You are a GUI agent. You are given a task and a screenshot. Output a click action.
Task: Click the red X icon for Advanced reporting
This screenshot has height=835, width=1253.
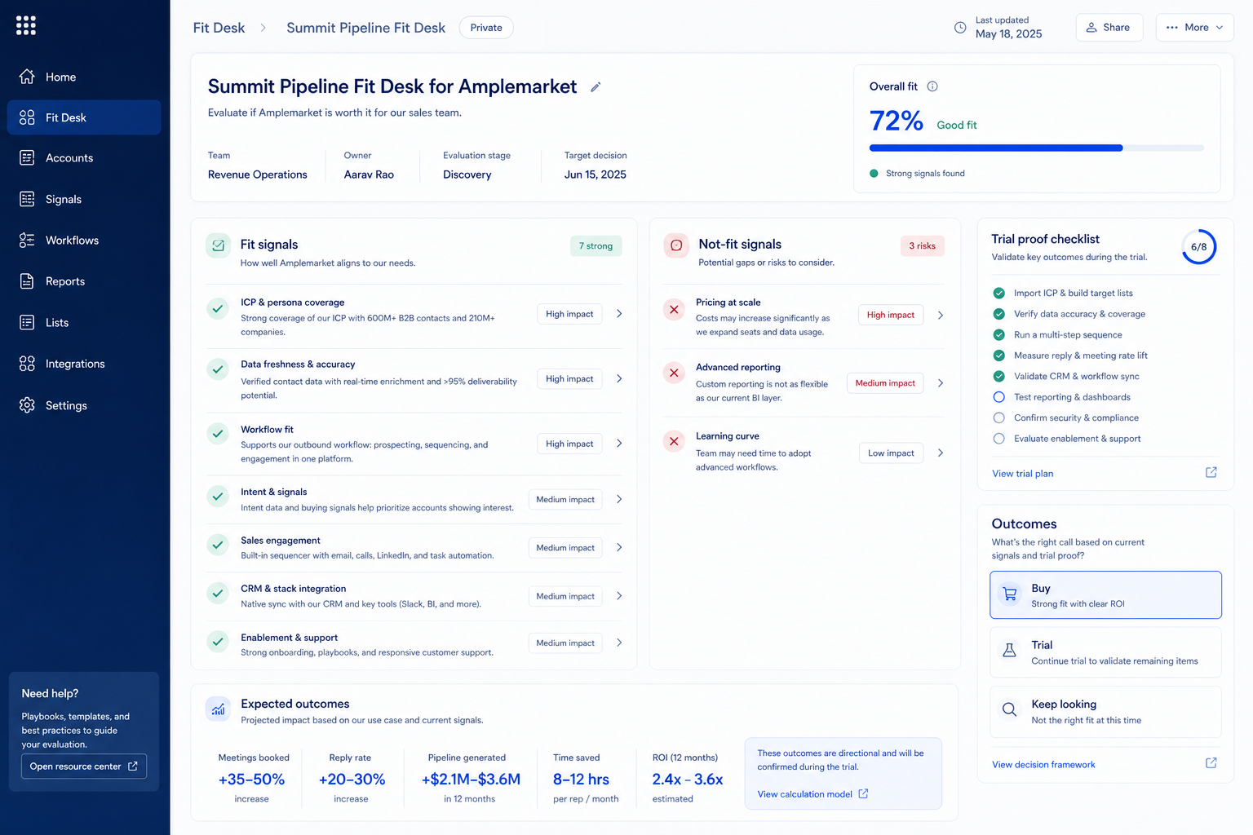[x=674, y=373]
